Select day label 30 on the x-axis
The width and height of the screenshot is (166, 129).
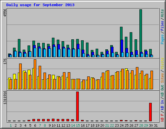point(151,125)
